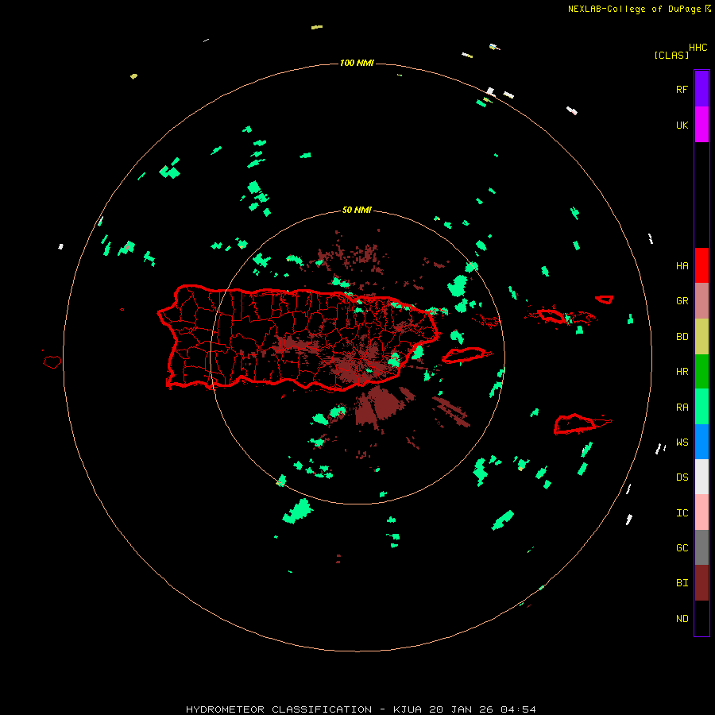This screenshot has height=715, width=715.
Task: Select the light pink IC legend swatch
Action: 701,512
